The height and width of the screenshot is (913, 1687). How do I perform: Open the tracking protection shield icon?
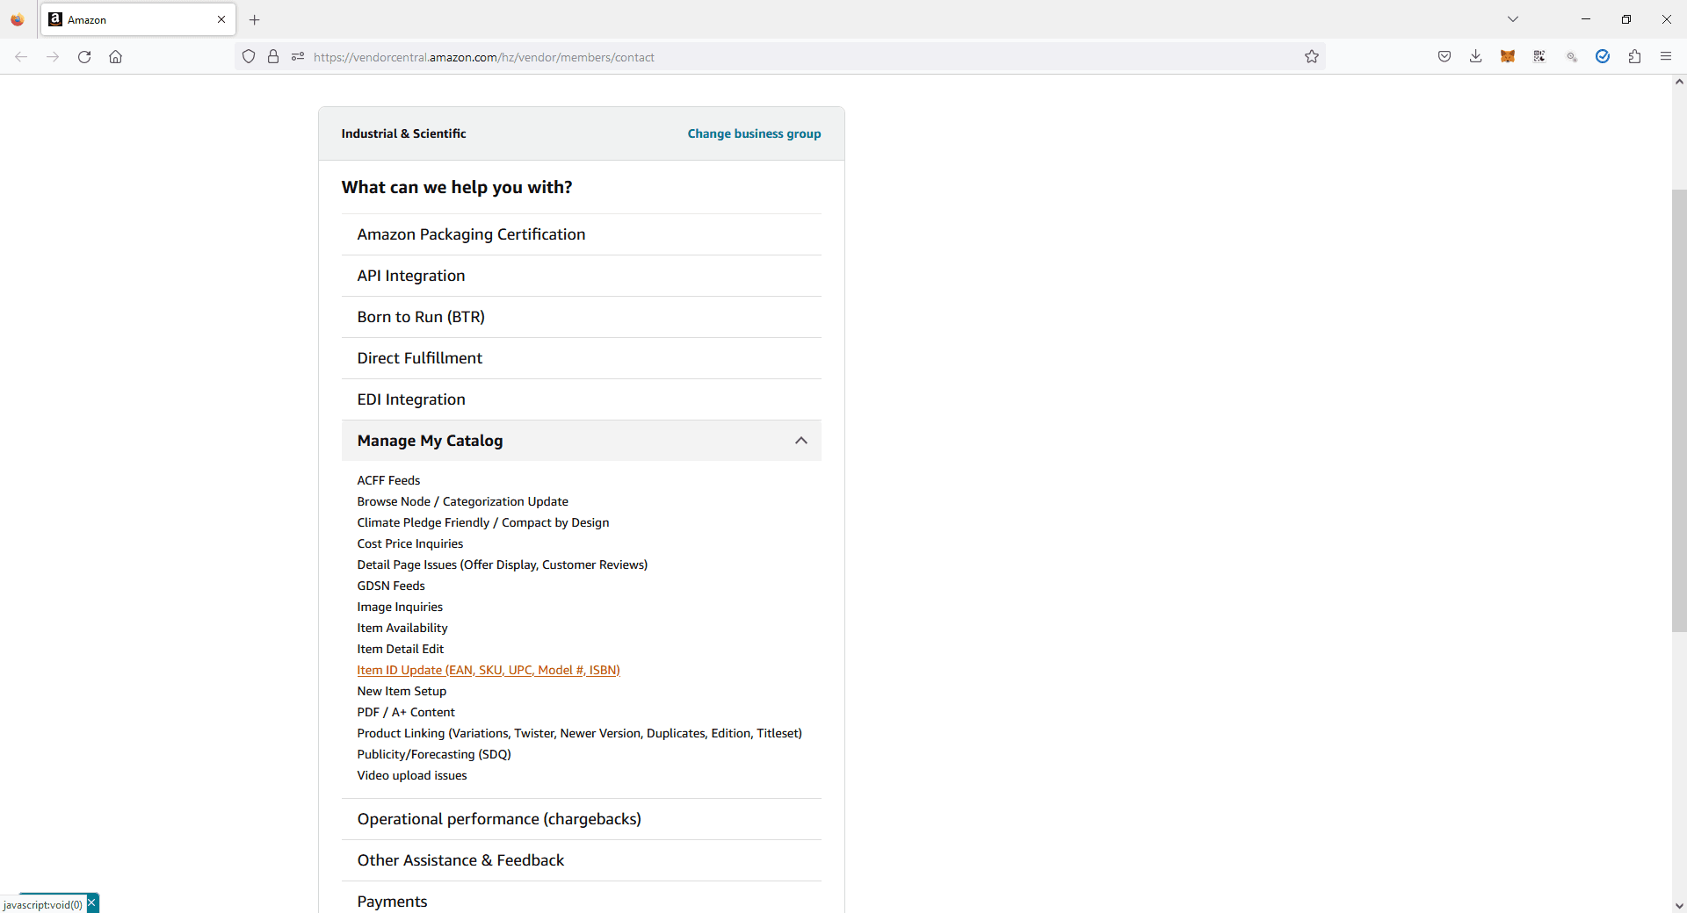coord(249,57)
